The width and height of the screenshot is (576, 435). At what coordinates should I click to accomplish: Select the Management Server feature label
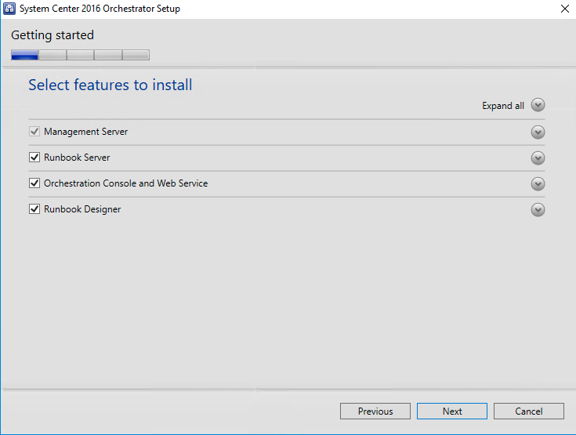[x=85, y=132]
